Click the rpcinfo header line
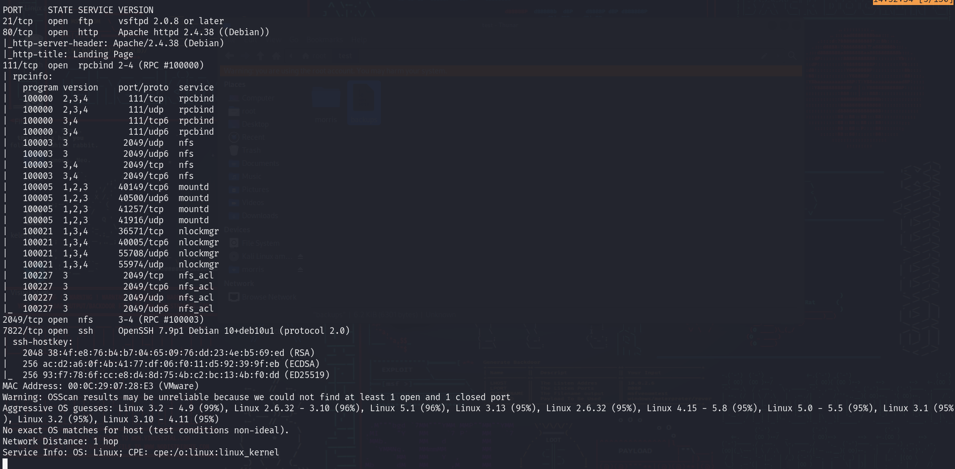This screenshot has height=469, width=955. click(28, 76)
